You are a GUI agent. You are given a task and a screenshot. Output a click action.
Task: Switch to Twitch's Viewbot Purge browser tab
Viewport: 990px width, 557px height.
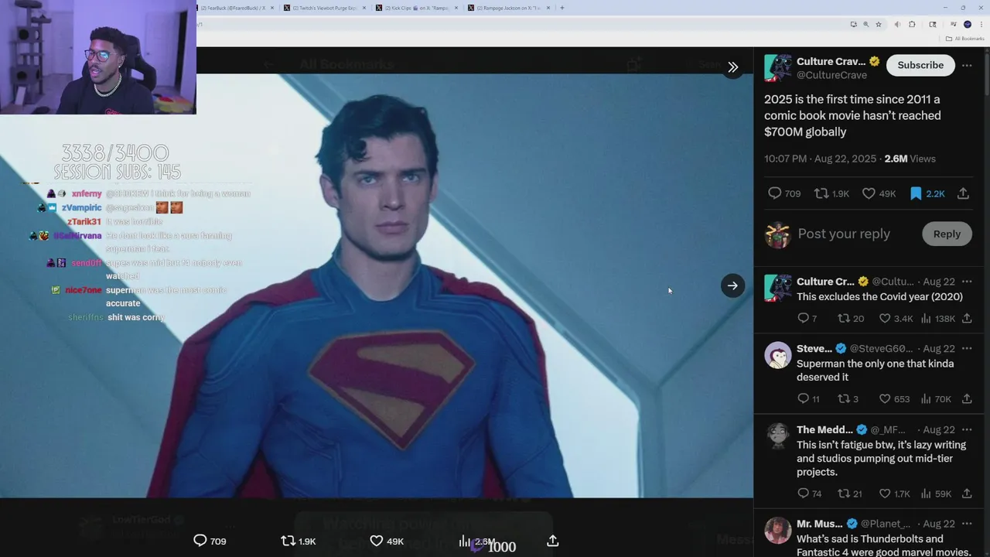pos(323,8)
